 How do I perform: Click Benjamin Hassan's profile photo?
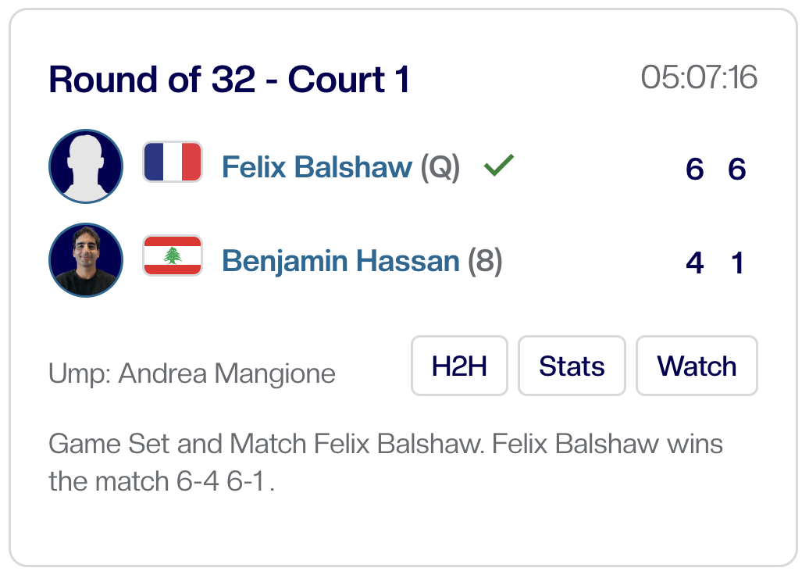click(86, 260)
